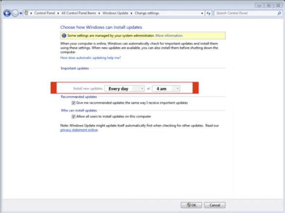Toggle Give me recommended updates checkbox
Screen dimensions: 285x213
(x=73, y=103)
